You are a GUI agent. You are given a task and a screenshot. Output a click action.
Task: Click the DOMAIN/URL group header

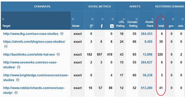[x=43, y=7]
